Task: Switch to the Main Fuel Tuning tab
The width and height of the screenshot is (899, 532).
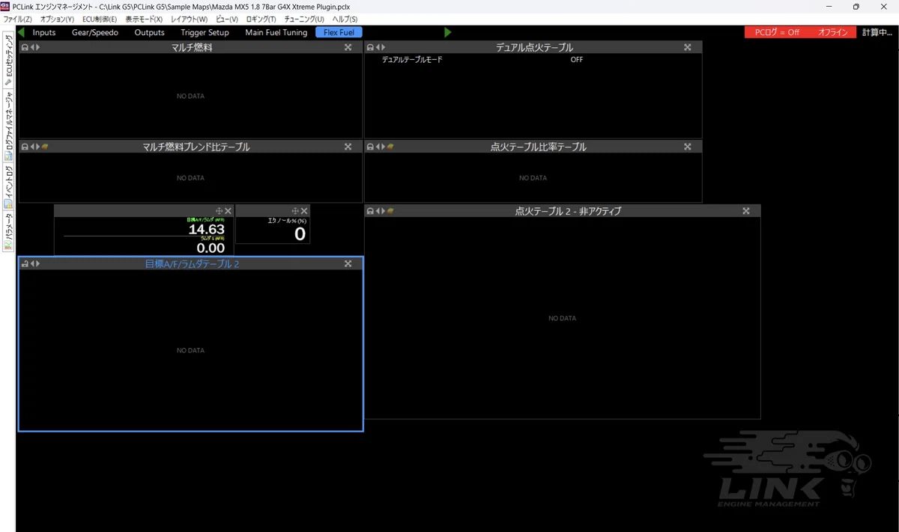Action: pyautogui.click(x=276, y=32)
